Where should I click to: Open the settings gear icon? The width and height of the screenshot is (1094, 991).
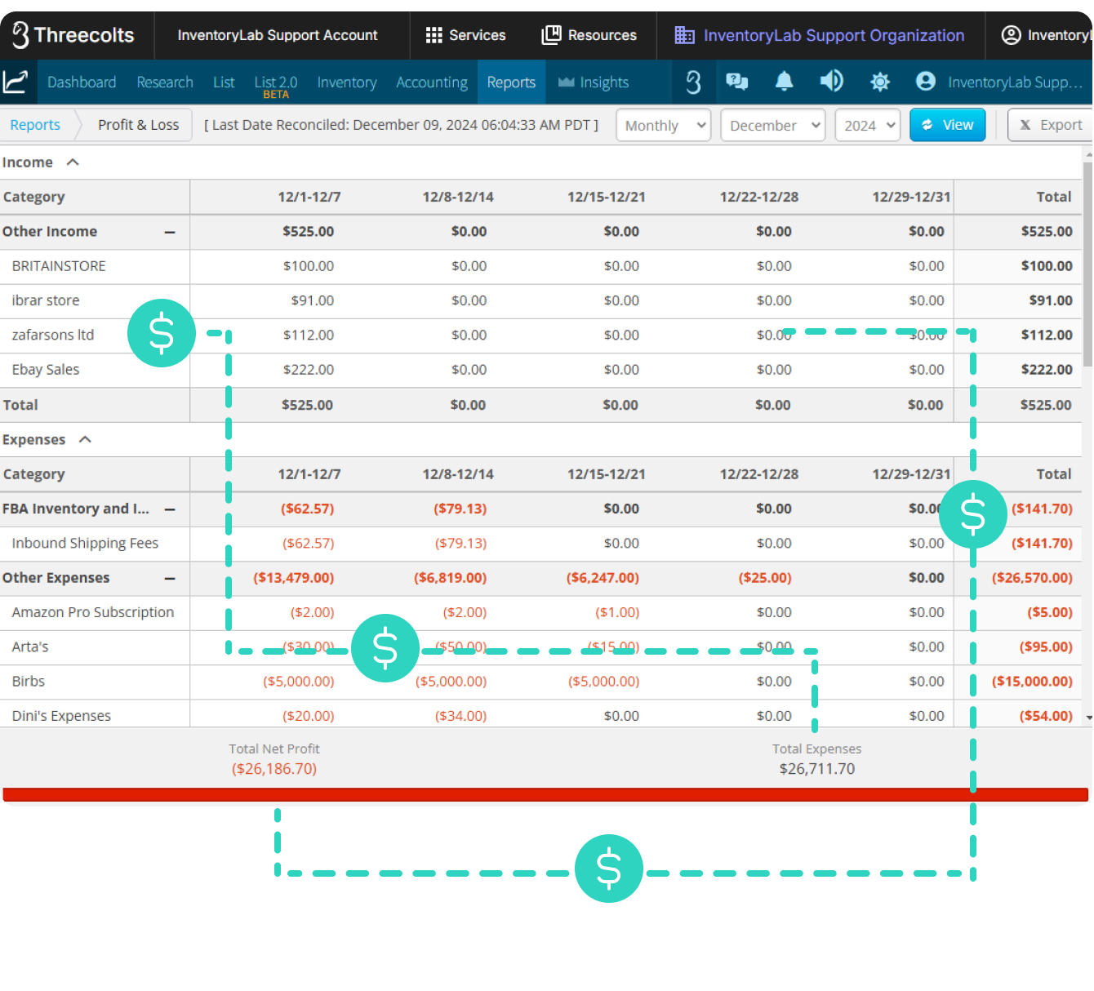coord(880,82)
